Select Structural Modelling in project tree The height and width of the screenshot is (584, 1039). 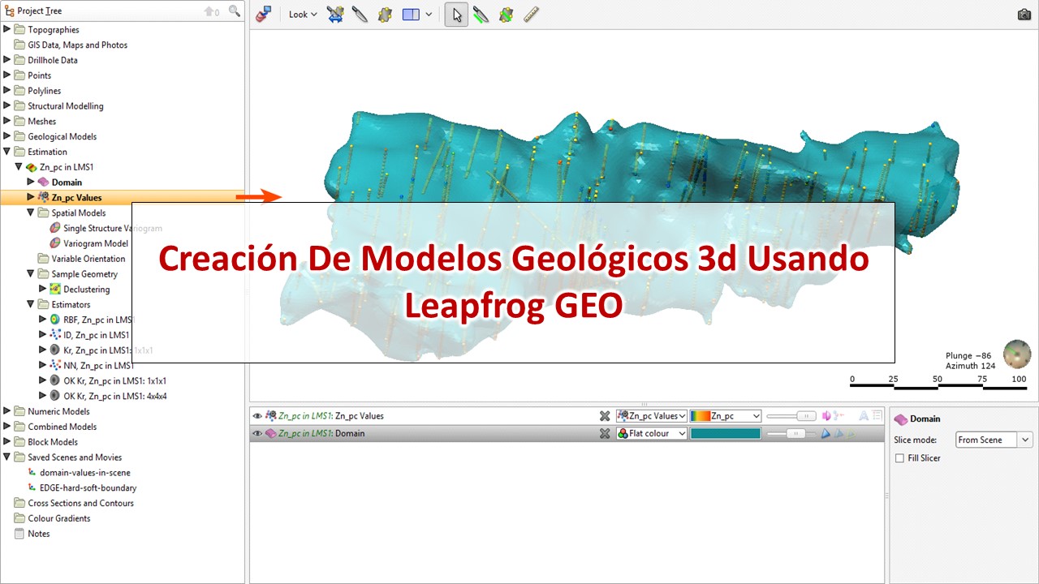click(66, 106)
